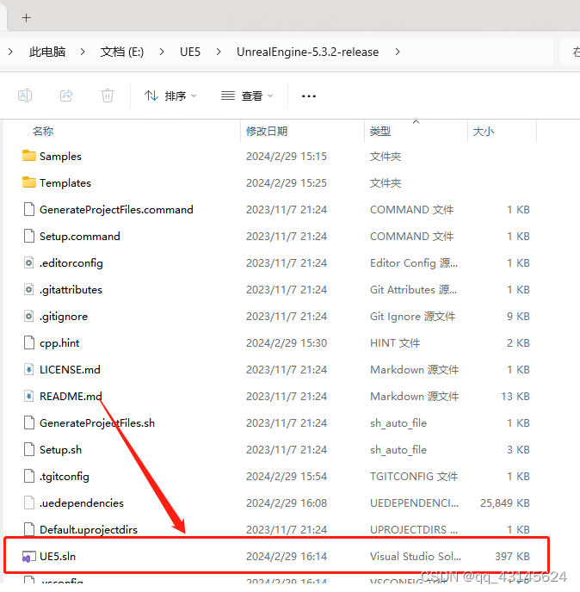Go to 此电脑 in the breadcrumb
Screen dimensions: 580x592
47,52
